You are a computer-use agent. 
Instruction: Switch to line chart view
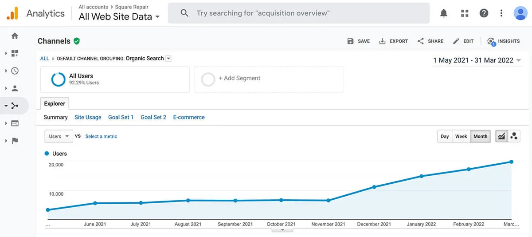[x=501, y=136]
